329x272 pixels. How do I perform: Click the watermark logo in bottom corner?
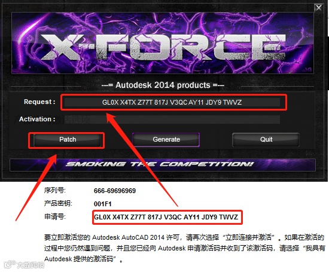(24, 265)
